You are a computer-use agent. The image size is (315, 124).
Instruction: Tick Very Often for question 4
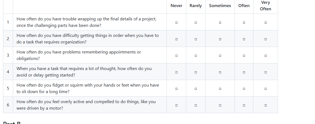pyautogui.click(x=265, y=72)
